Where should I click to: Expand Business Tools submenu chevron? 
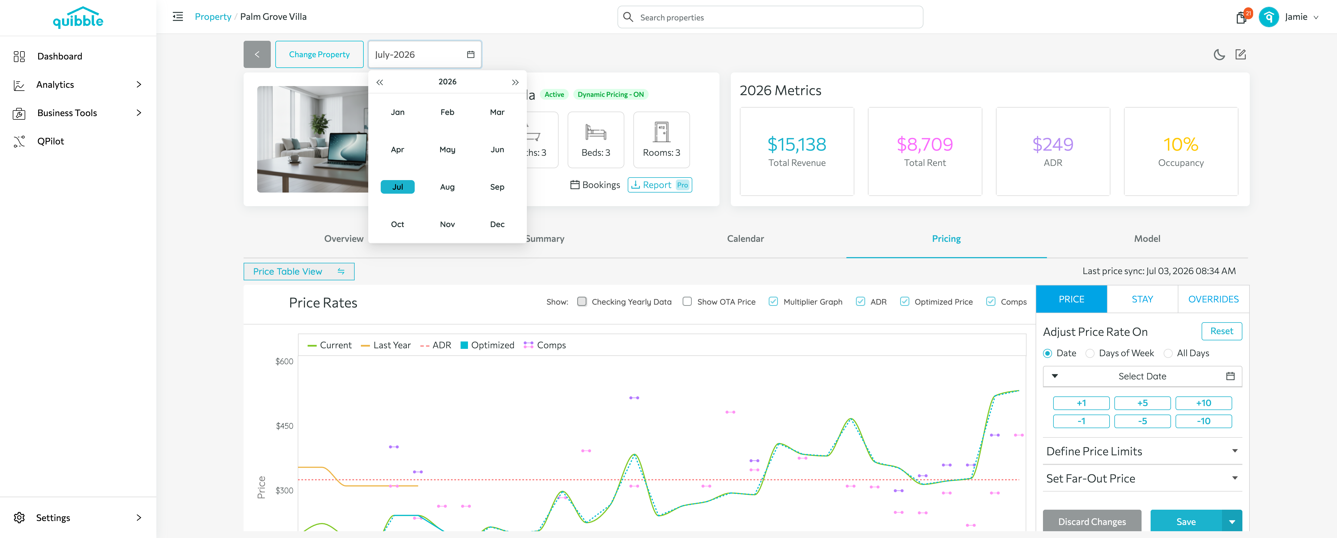tap(139, 113)
